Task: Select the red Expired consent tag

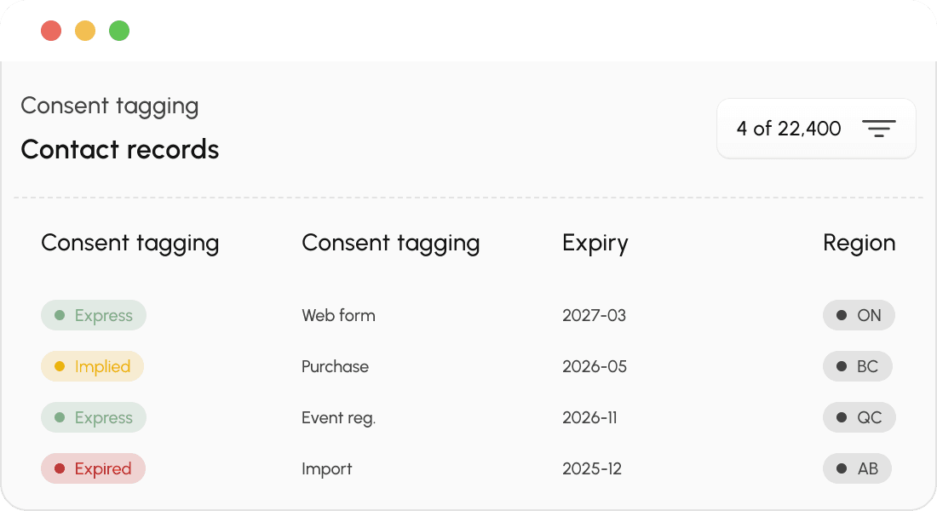Action: [93, 468]
